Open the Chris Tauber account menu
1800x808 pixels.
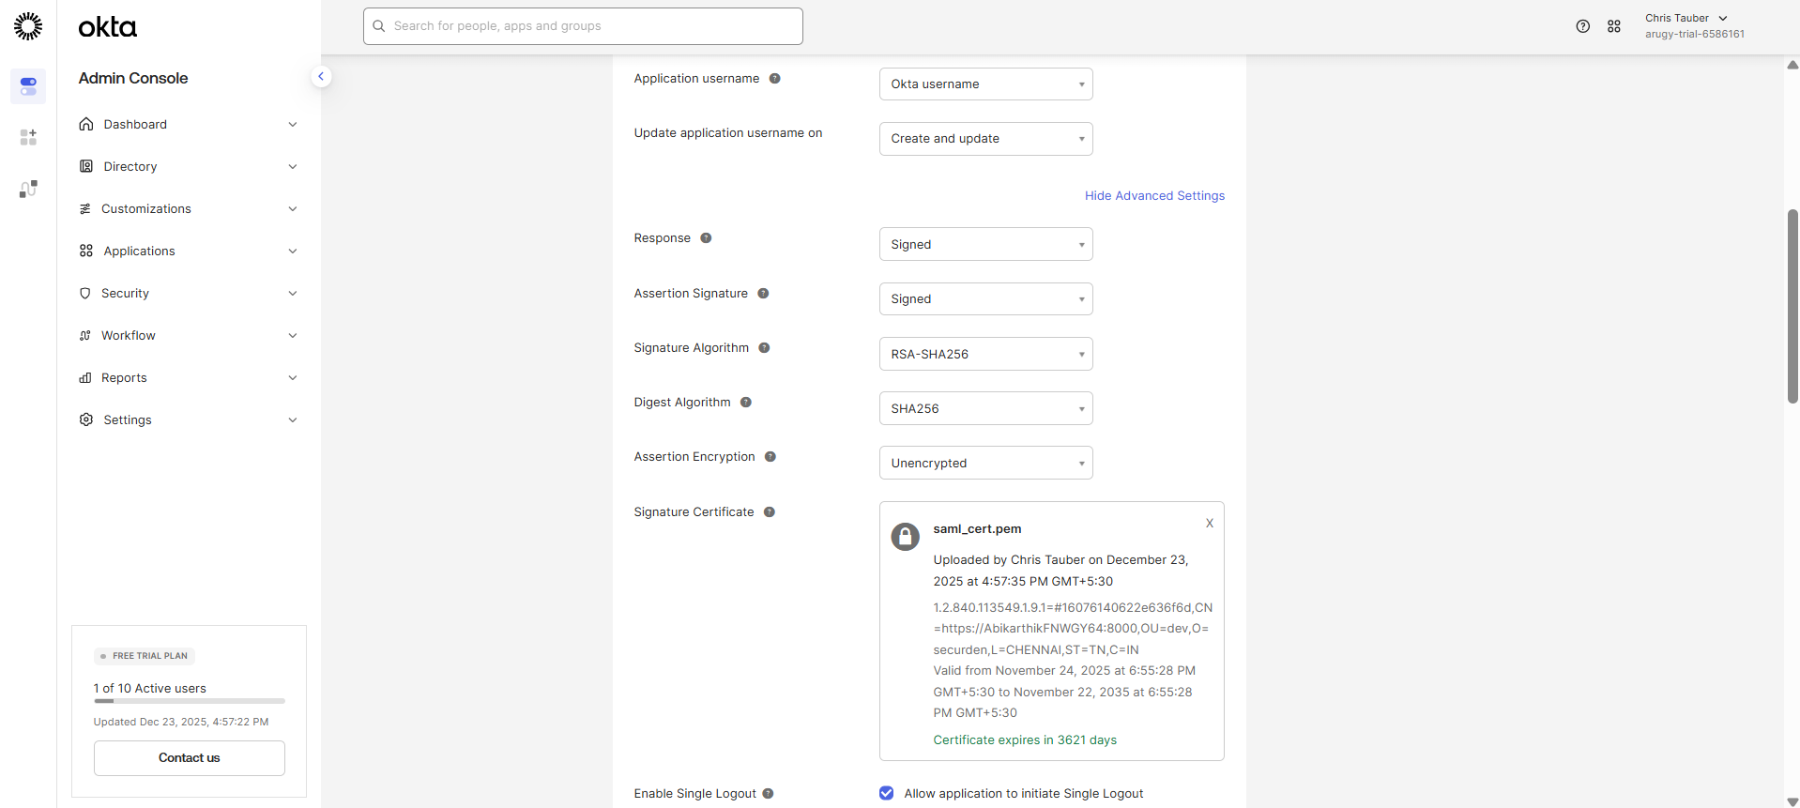tap(1694, 26)
